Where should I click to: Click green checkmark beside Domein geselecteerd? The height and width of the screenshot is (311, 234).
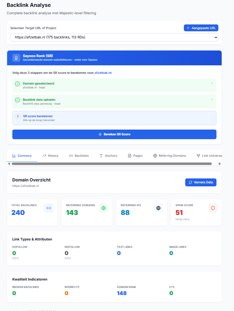coord(18,84)
